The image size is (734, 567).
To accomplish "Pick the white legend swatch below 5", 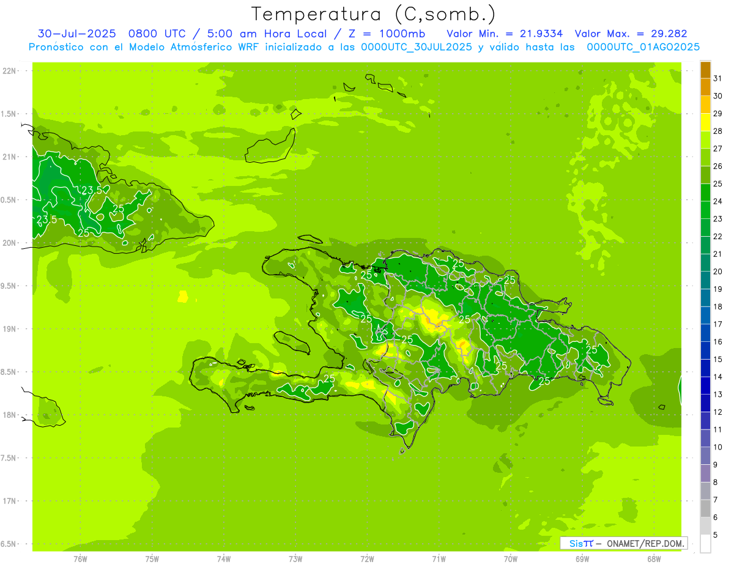I will click(706, 544).
